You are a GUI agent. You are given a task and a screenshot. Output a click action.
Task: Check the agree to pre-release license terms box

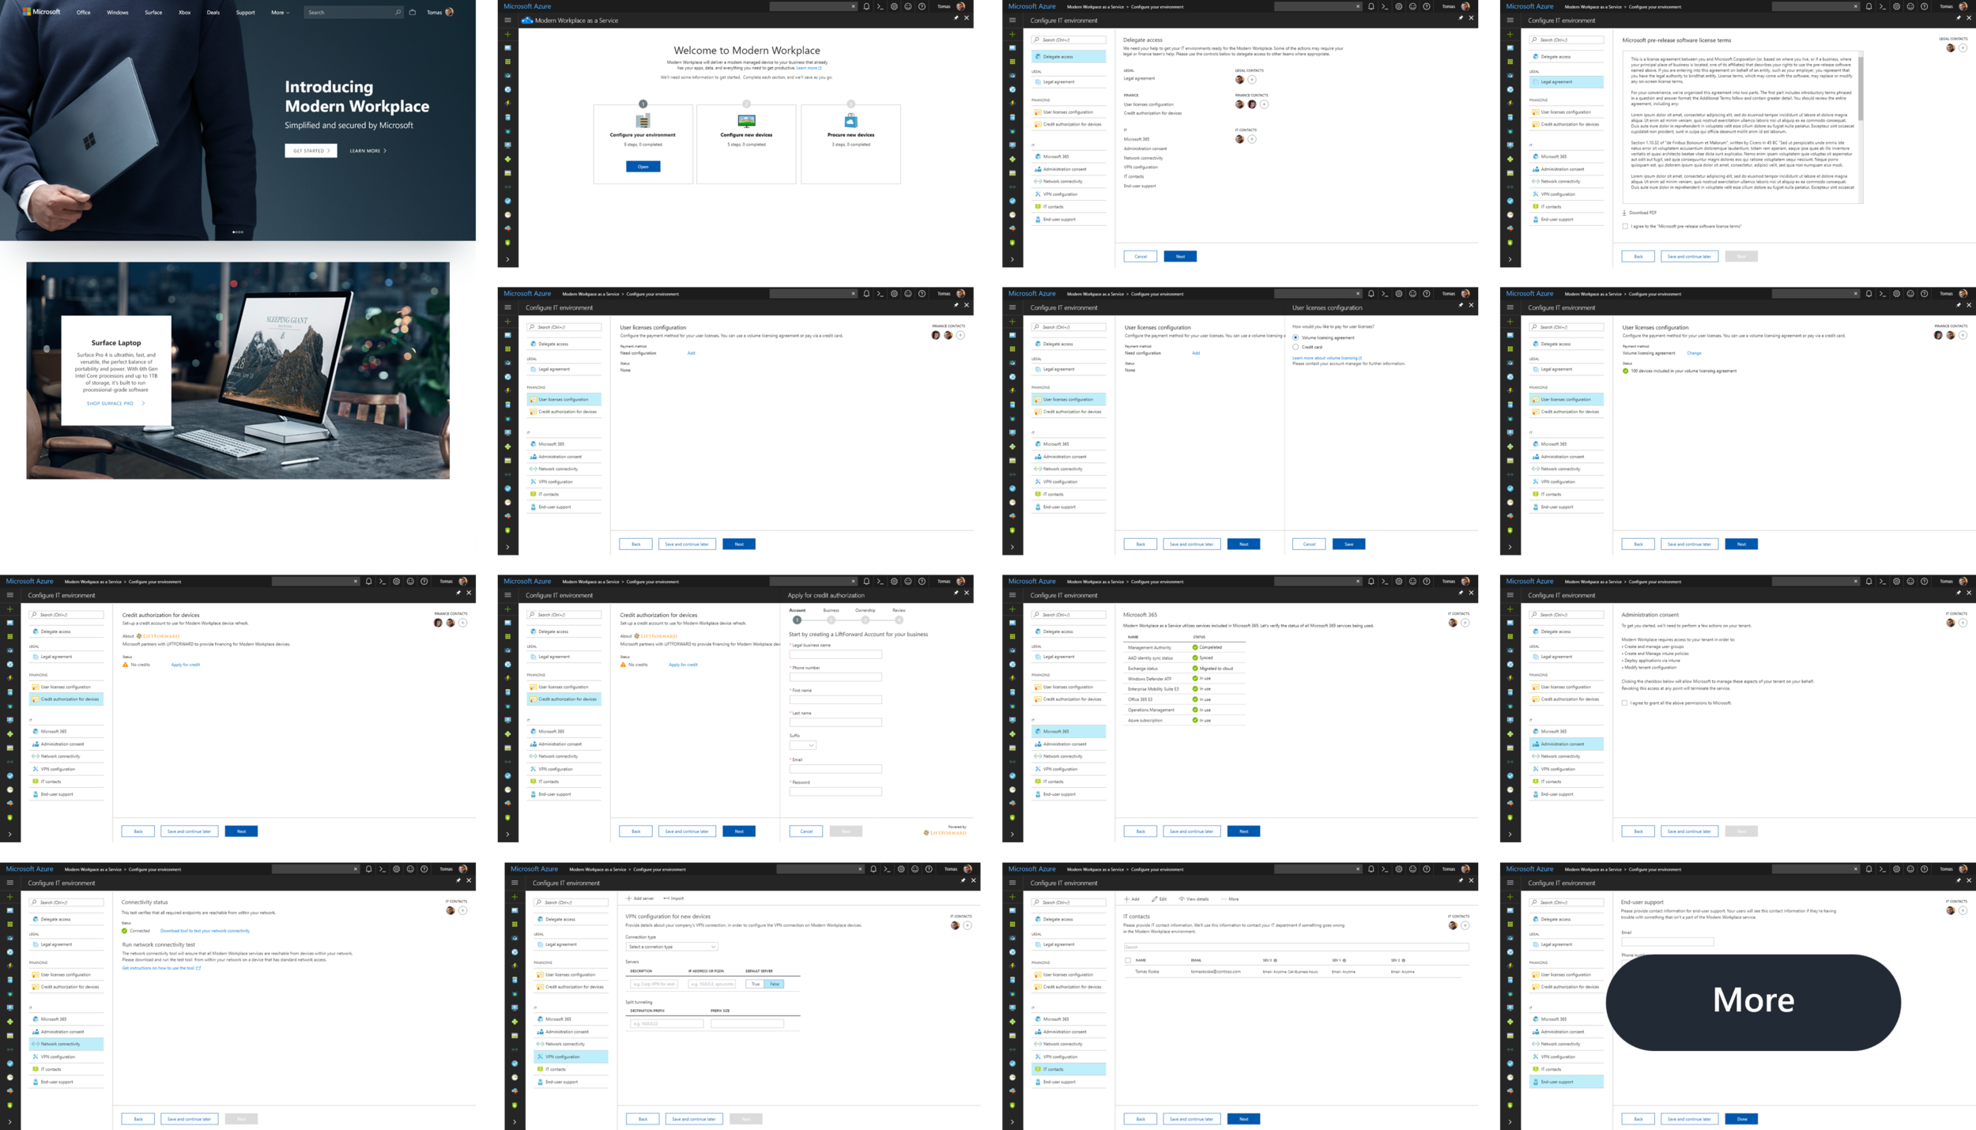tap(1625, 227)
